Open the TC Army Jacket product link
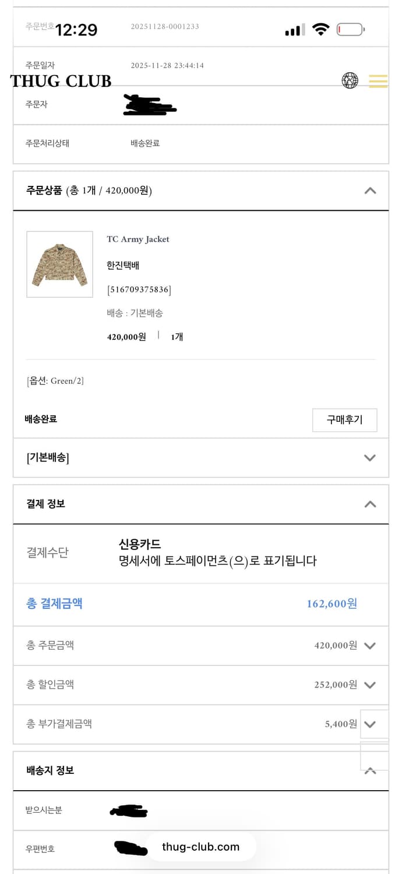This screenshot has width=402, height=874. 138,239
